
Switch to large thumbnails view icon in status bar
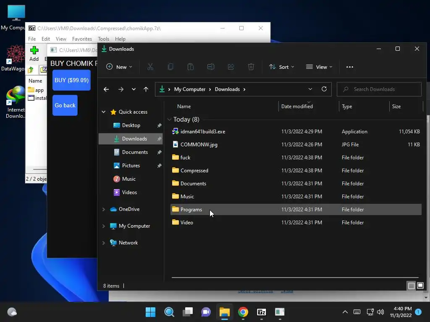click(420, 286)
